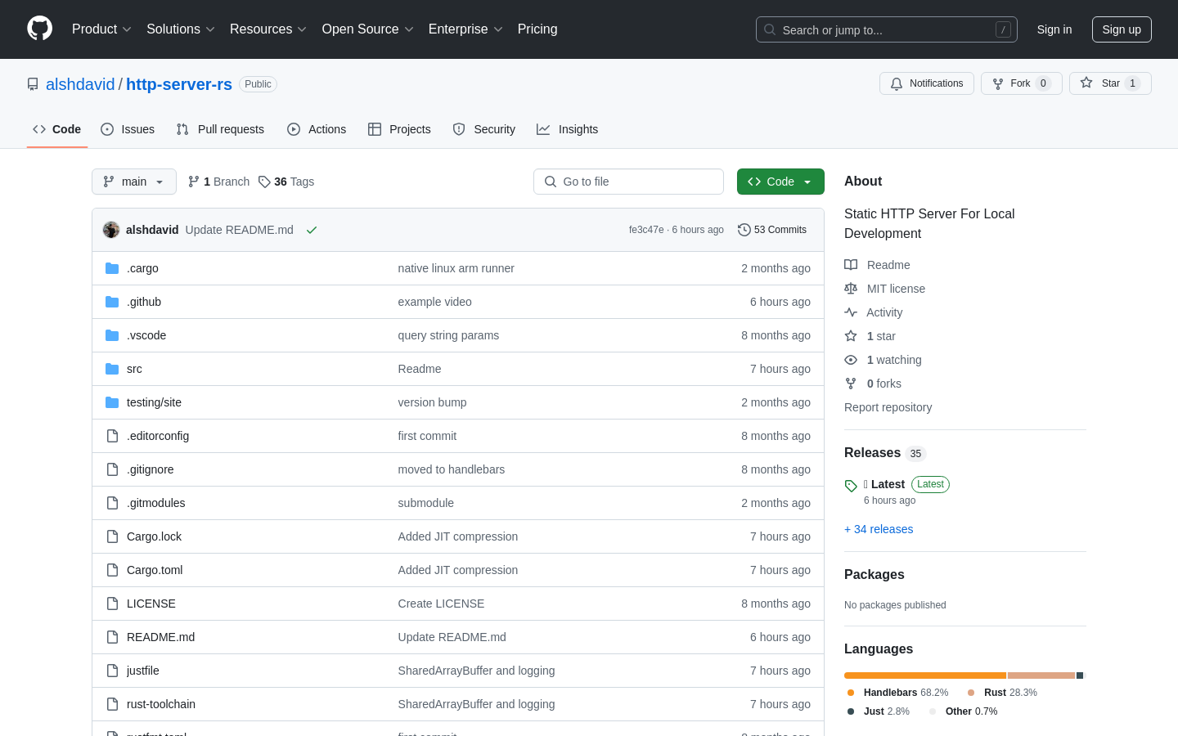Click the green commit status checkmark
The height and width of the screenshot is (736, 1178).
(312, 230)
